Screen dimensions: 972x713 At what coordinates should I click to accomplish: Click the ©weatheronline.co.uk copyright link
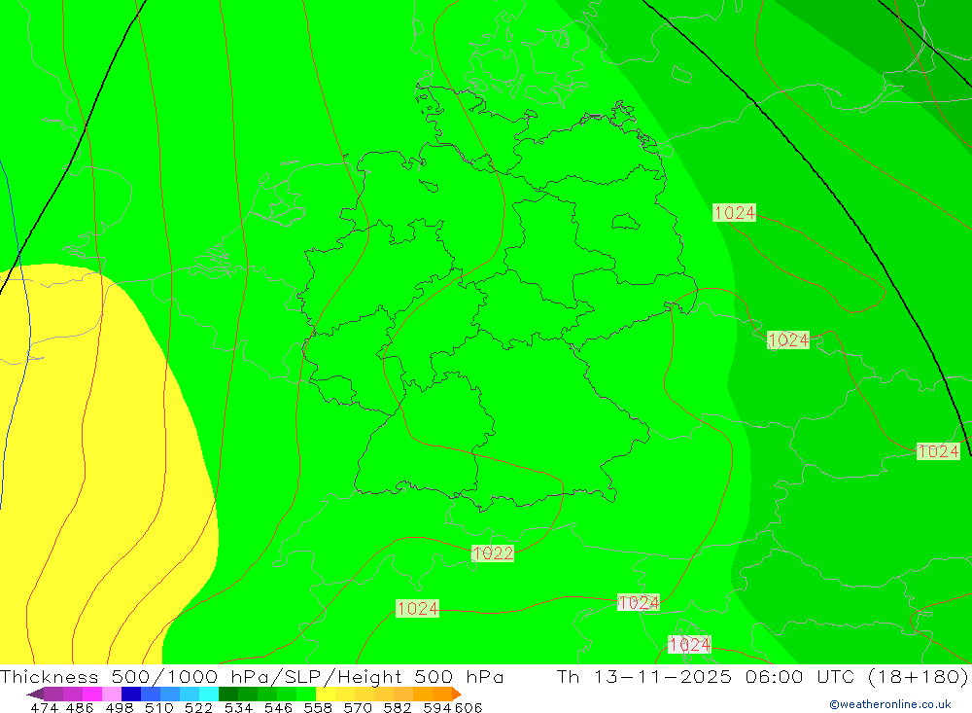pos(889,704)
